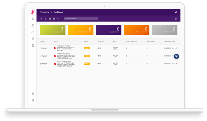Click the copy documents toolbar icon

[x=54, y=19]
